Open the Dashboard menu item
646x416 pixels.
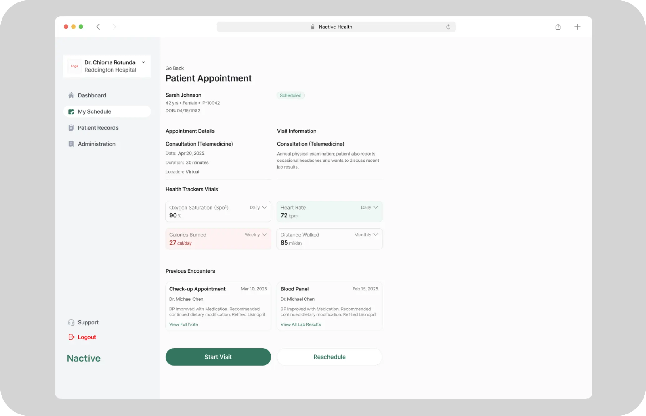click(107, 95)
